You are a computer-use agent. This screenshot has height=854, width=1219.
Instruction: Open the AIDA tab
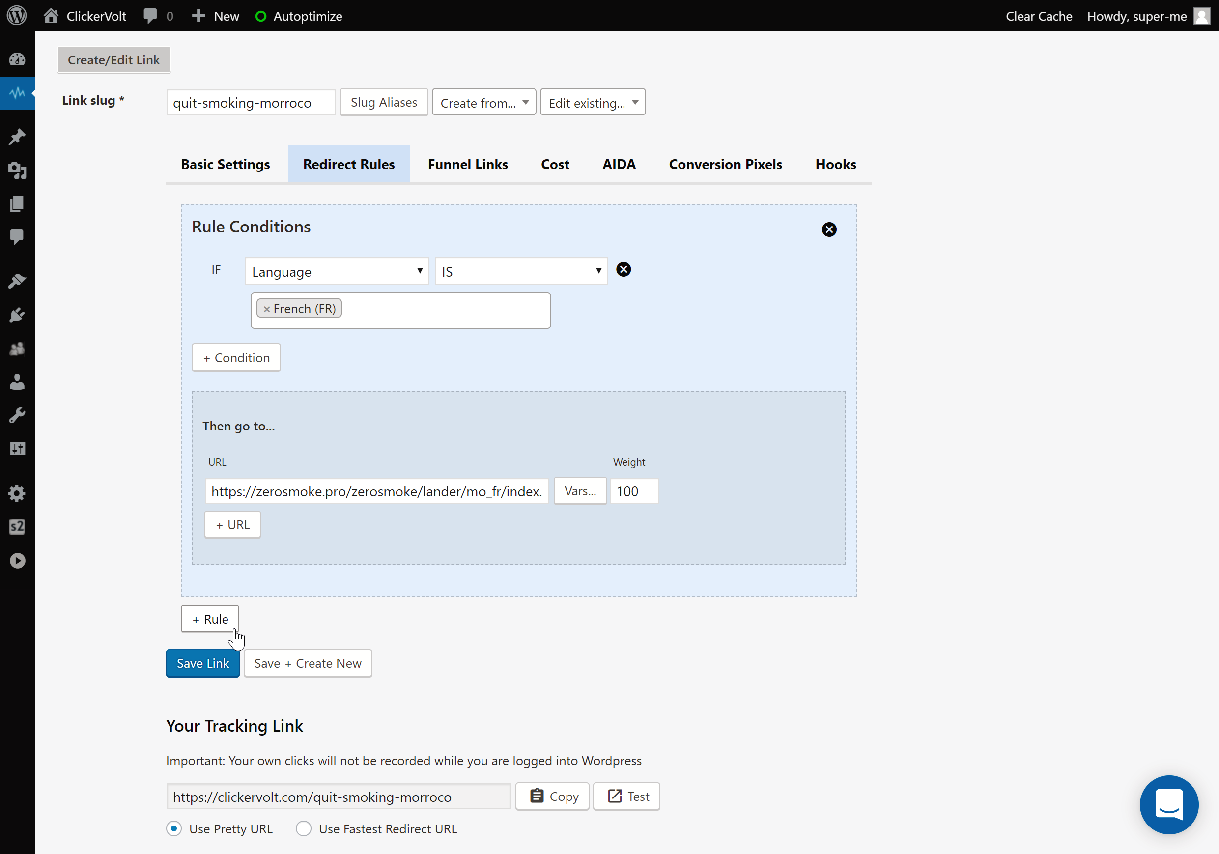tap(619, 164)
